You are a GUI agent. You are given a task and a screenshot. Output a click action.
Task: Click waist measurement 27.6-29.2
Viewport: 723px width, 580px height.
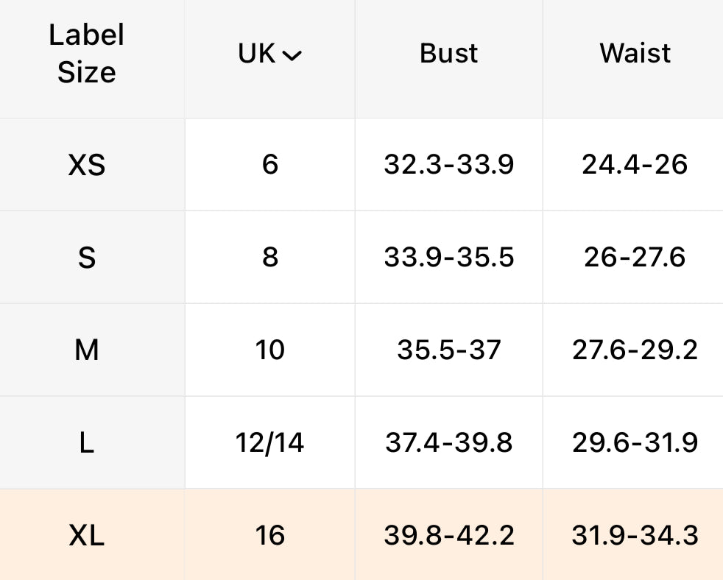pos(635,350)
